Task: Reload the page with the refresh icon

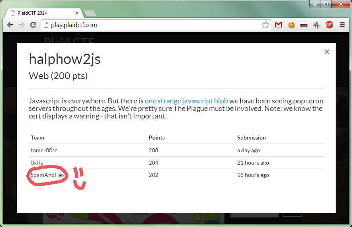Action: click(x=33, y=25)
